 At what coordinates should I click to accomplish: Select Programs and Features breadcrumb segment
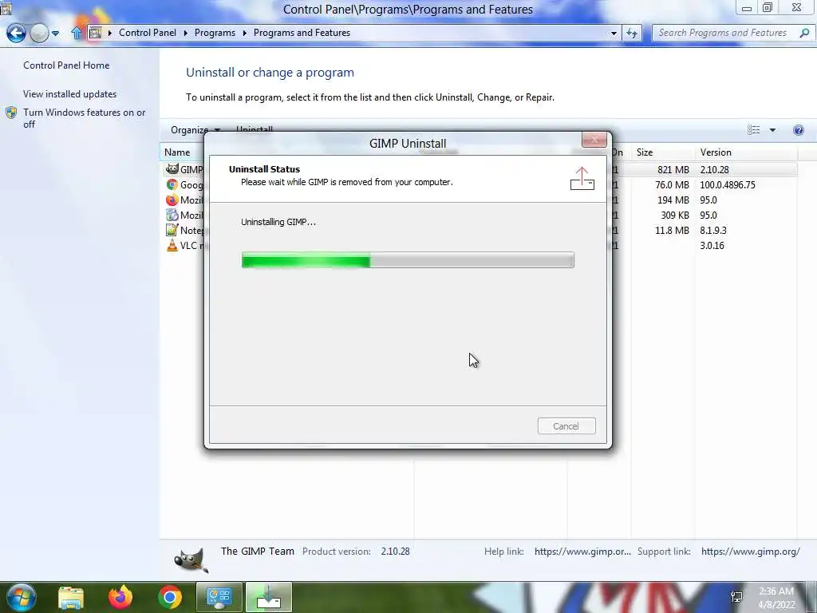[302, 32]
